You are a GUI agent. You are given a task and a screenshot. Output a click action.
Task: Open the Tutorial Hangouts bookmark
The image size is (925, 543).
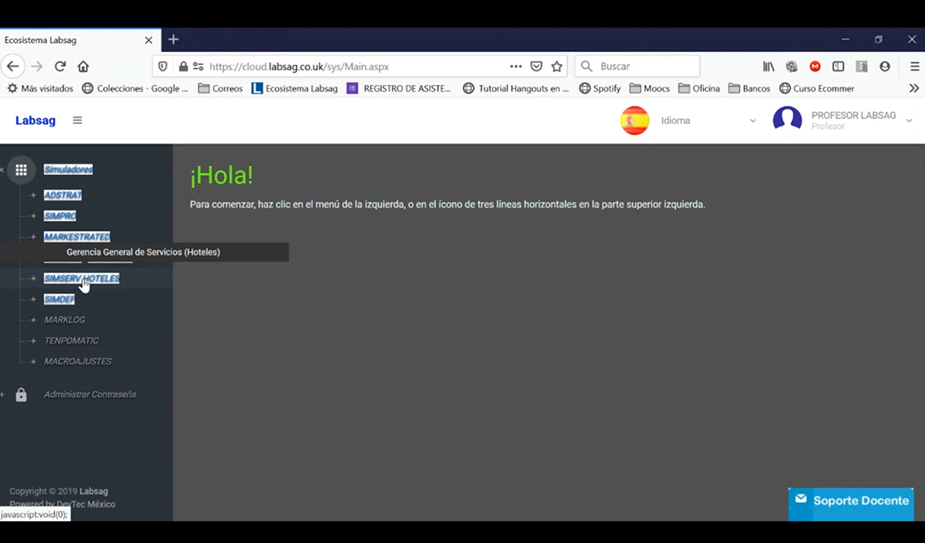(516, 88)
